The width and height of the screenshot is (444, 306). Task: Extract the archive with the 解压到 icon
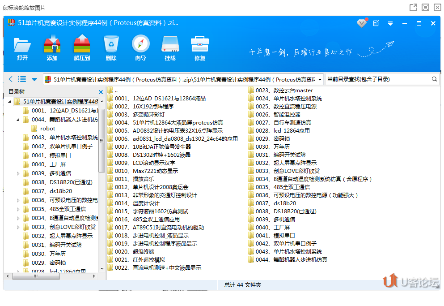[x=81, y=47]
